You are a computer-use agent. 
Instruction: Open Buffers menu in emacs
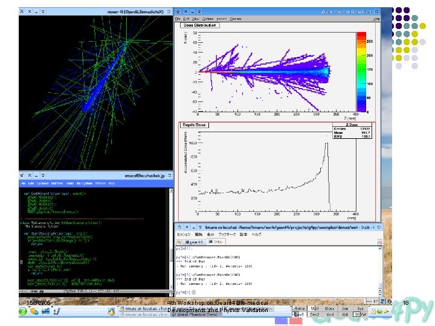pos(57,184)
